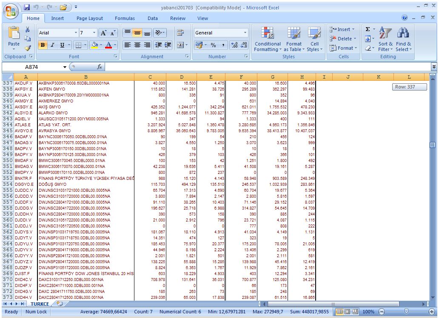Activate the Format Painter brush

pyautogui.click(x=27, y=48)
